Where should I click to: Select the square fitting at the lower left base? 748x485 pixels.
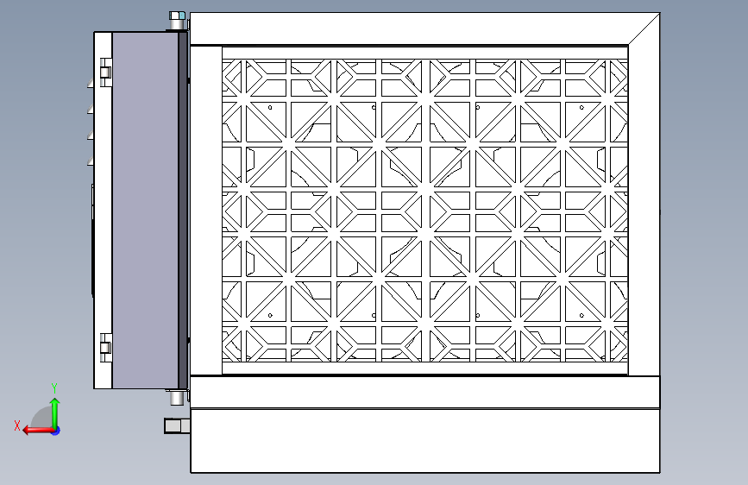tap(177, 425)
